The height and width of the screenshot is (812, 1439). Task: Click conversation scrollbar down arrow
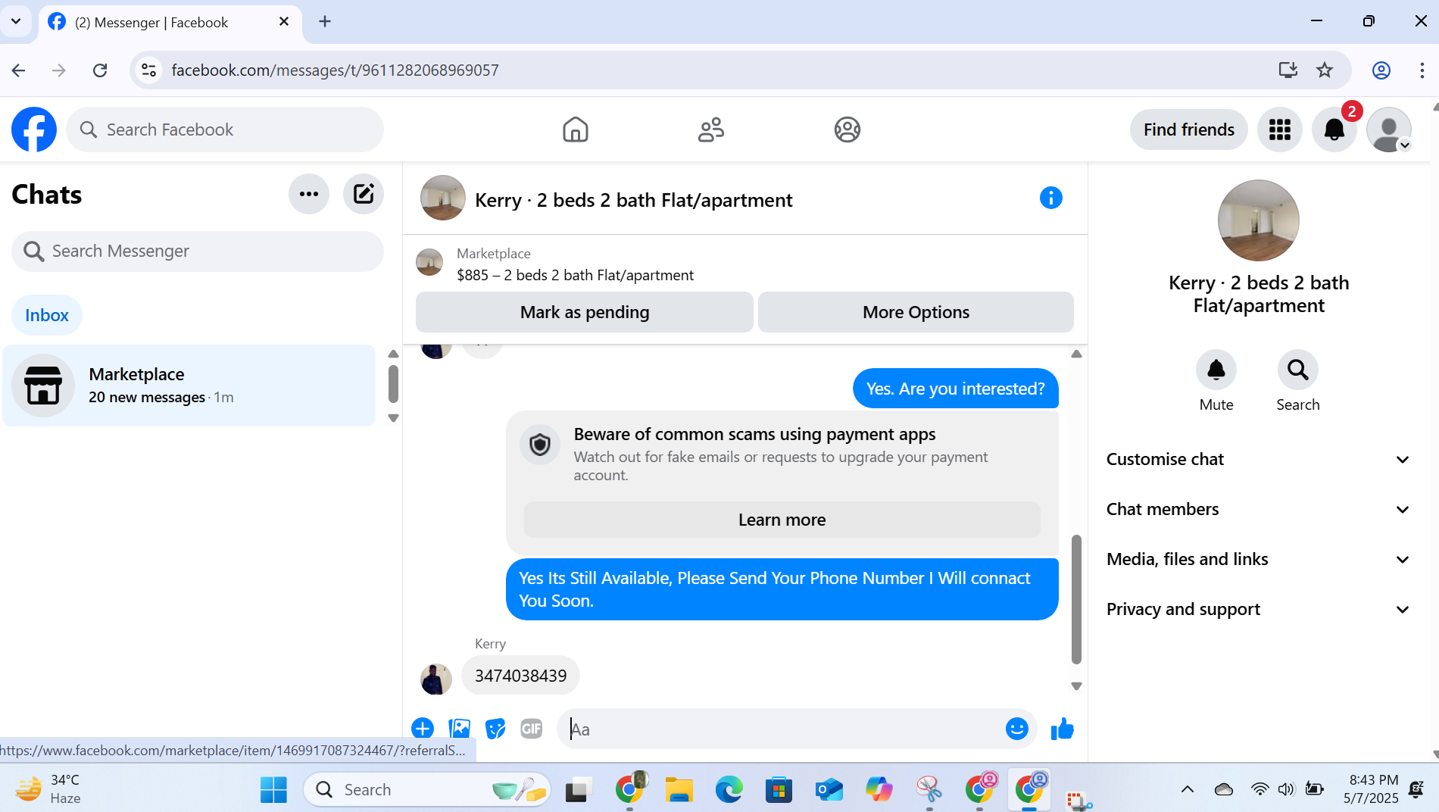pos(1076,686)
